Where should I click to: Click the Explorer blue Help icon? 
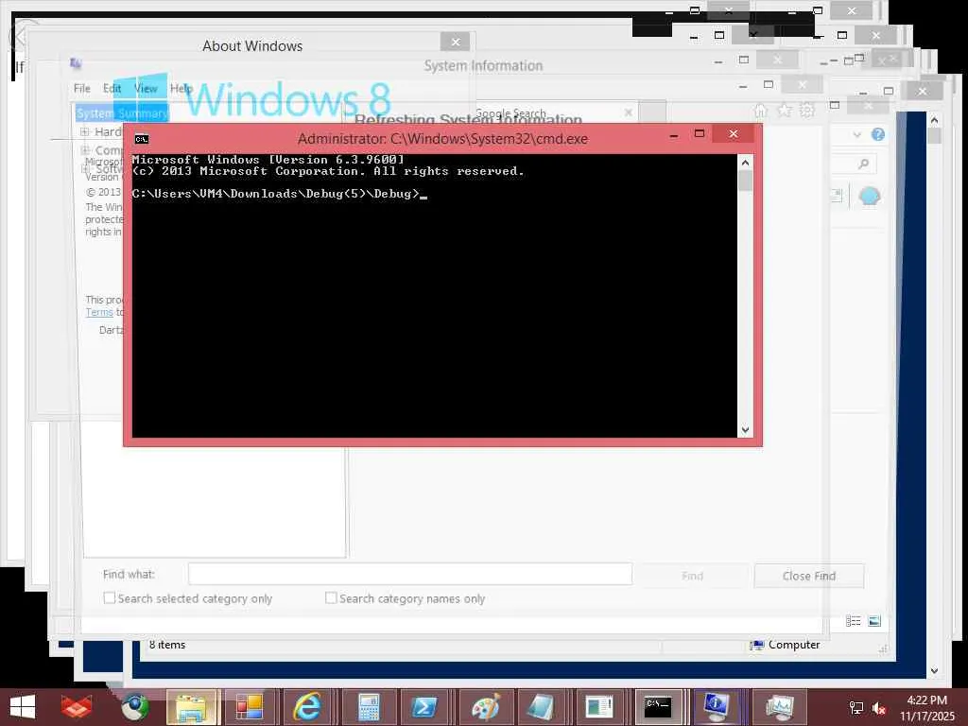coord(878,134)
